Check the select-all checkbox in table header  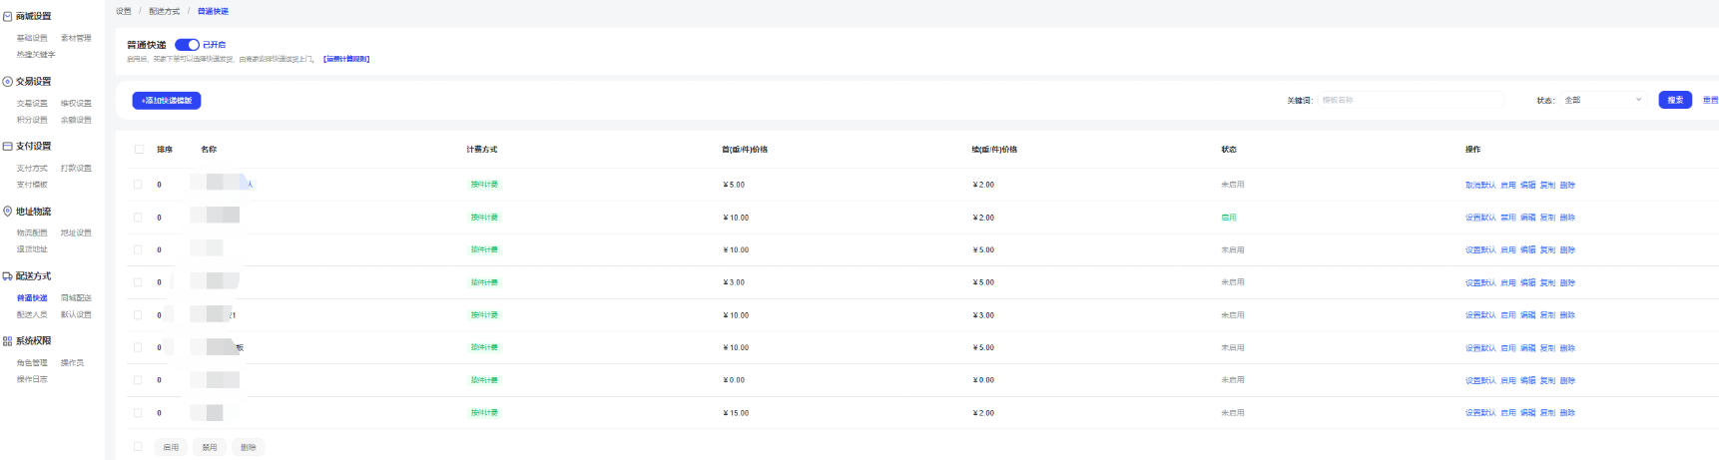pyautogui.click(x=139, y=150)
